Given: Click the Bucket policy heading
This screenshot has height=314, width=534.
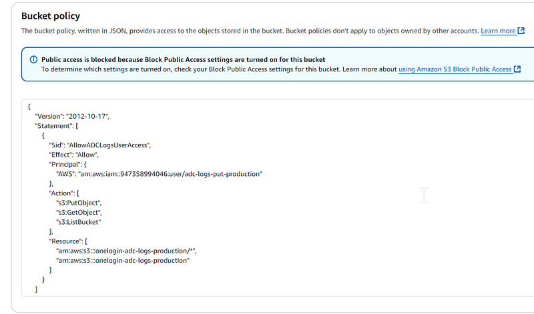Looking at the screenshot, I should pyautogui.click(x=51, y=16).
